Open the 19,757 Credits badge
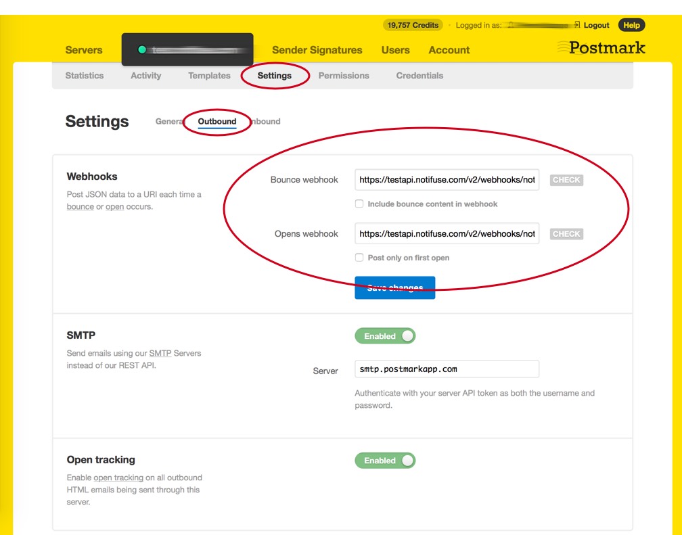 tap(413, 25)
